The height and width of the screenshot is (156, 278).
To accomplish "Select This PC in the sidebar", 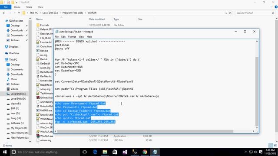I will tap(13, 60).
